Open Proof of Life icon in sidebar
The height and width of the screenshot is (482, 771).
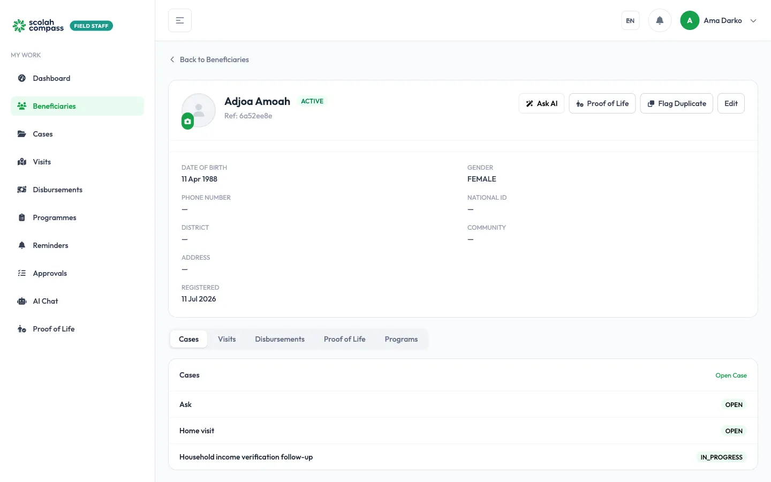coord(22,329)
